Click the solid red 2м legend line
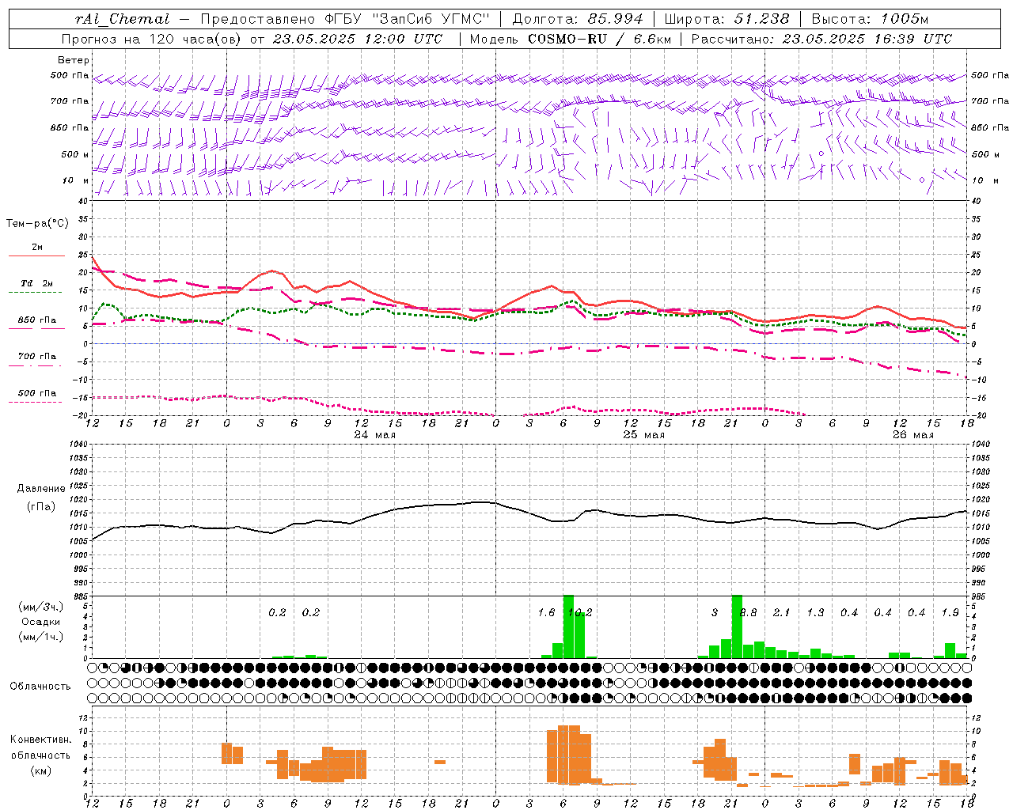This screenshot has width=1013, height=810. click(36, 255)
